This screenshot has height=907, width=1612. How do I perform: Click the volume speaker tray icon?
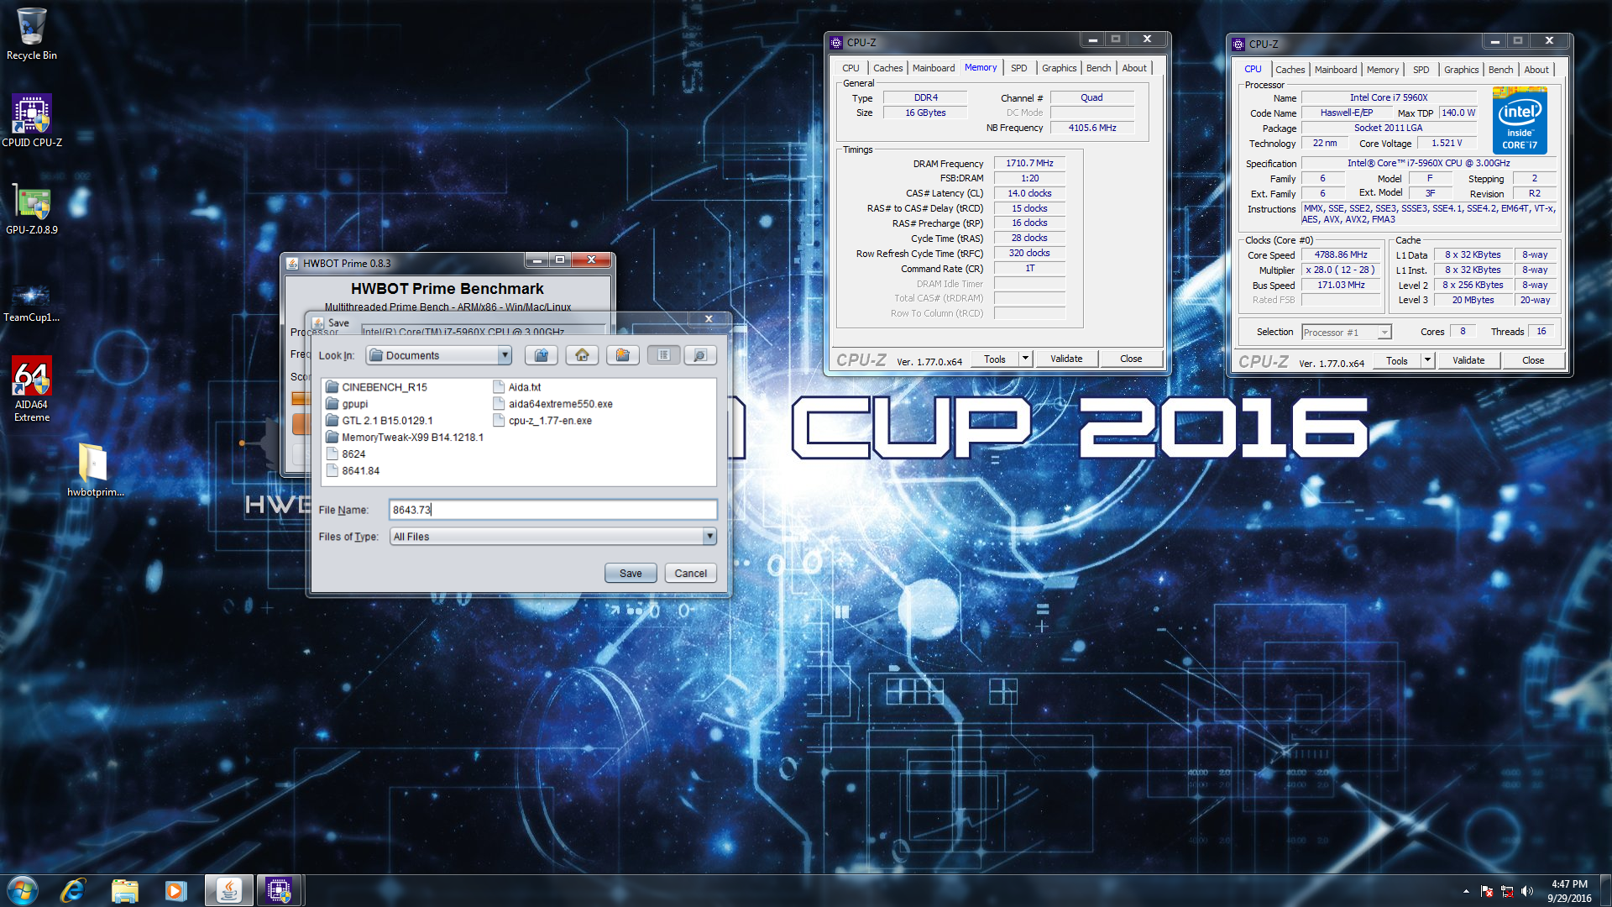1527,891
